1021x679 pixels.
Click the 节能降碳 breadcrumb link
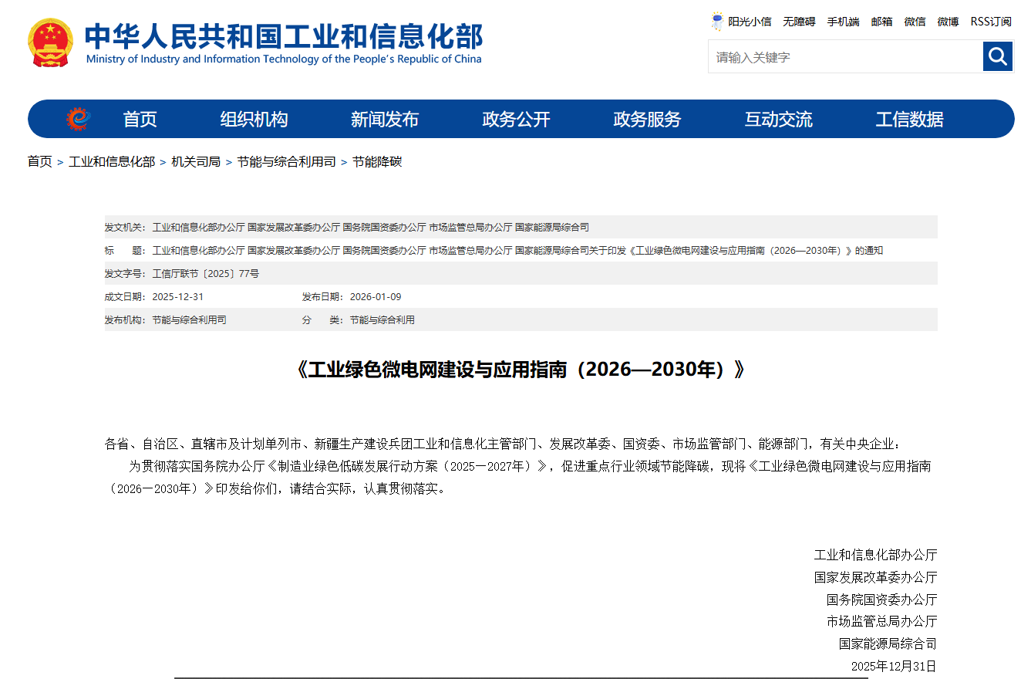377,161
